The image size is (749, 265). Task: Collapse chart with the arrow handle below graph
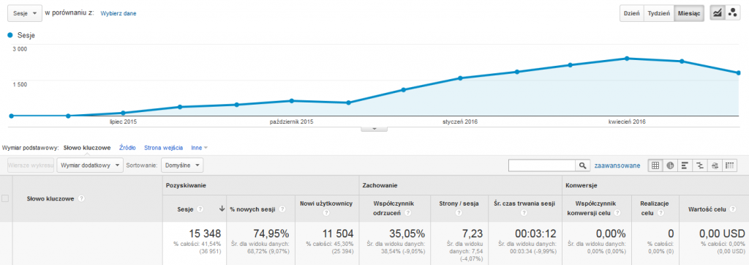[x=374, y=128]
